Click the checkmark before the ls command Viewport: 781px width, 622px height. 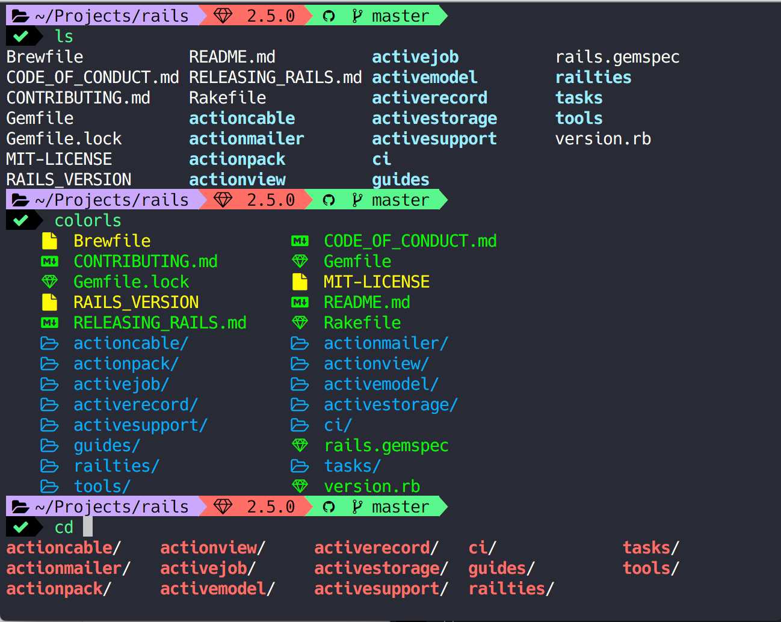[x=21, y=37]
